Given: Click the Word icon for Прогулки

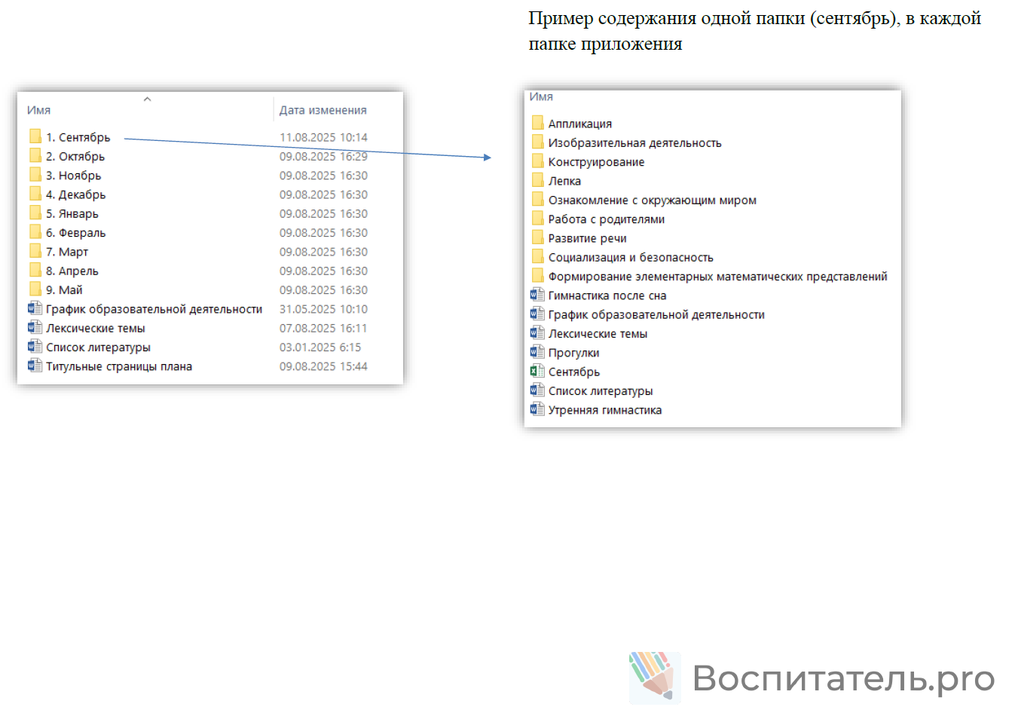Looking at the screenshot, I should (537, 352).
